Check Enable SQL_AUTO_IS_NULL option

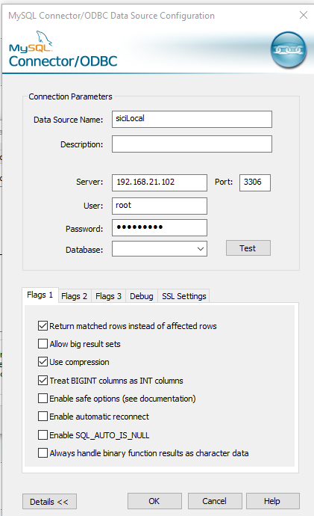pos(43,435)
